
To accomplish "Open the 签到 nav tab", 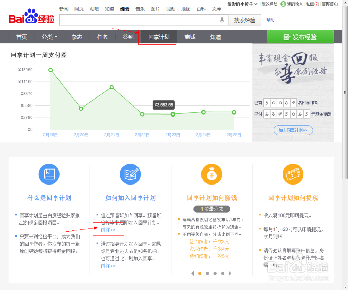I will click(x=128, y=37).
